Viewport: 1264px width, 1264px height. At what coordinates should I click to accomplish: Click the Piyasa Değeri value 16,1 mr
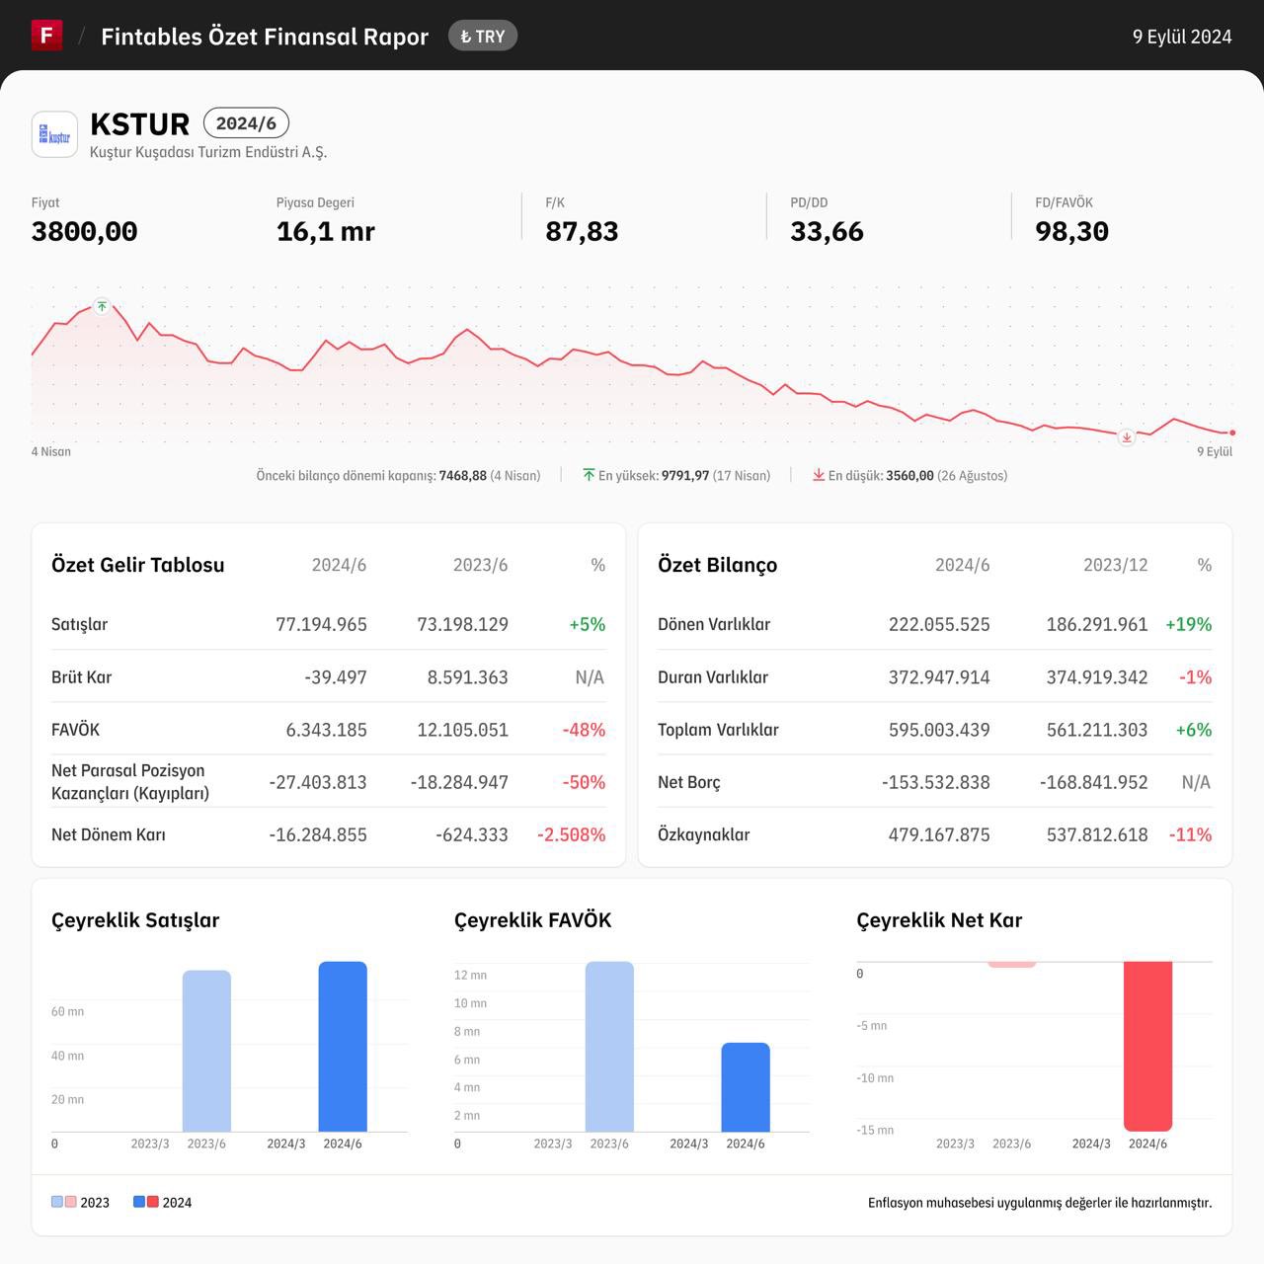pyautogui.click(x=326, y=231)
